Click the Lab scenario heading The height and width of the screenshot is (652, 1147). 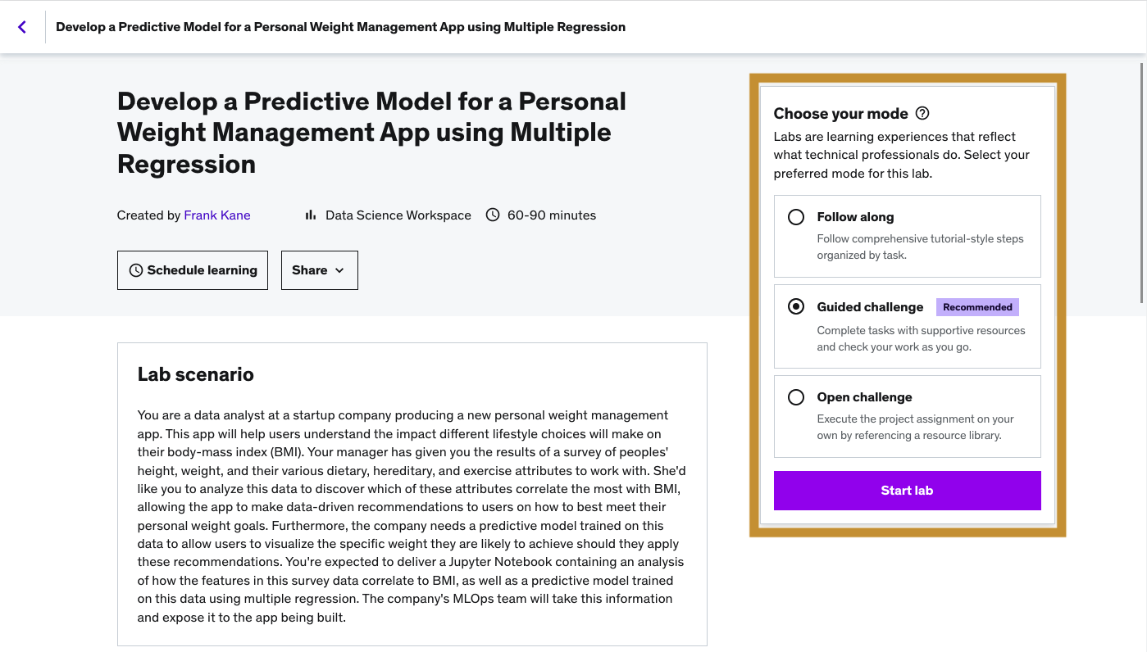pyautogui.click(x=196, y=374)
